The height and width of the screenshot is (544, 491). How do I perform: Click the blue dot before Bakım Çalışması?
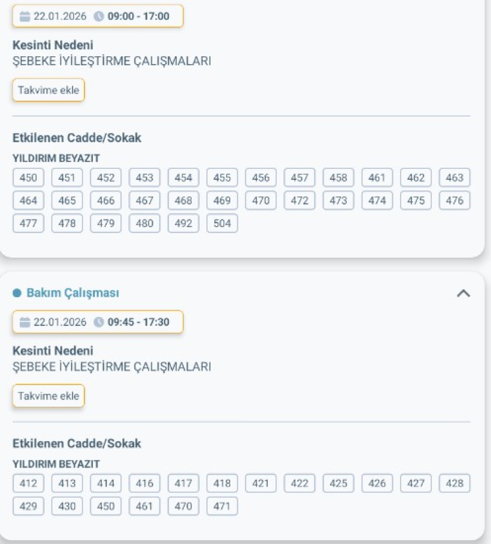(17, 293)
